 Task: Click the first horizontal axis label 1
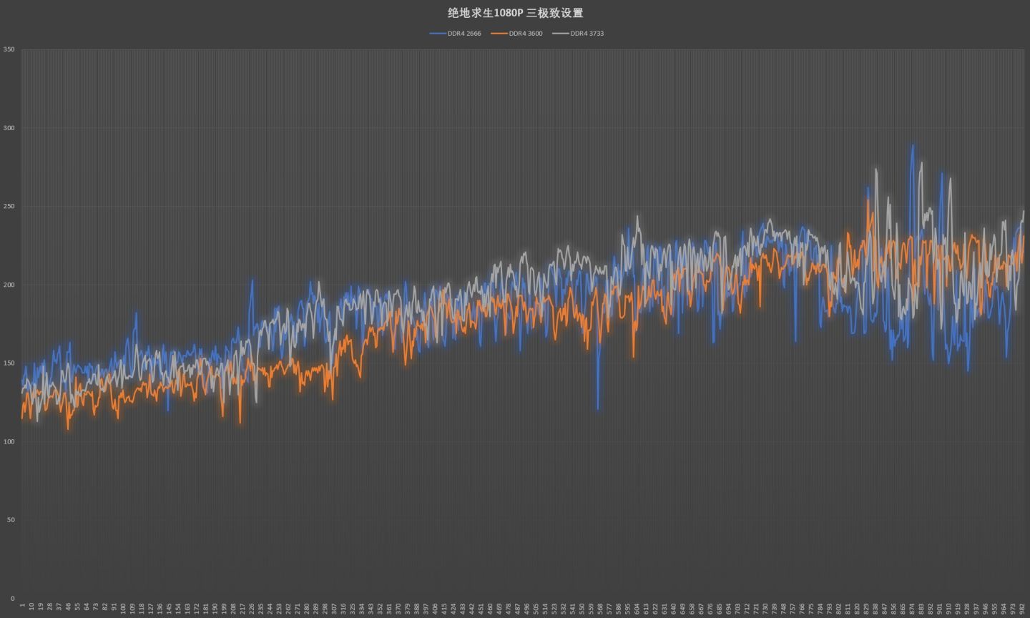22,606
